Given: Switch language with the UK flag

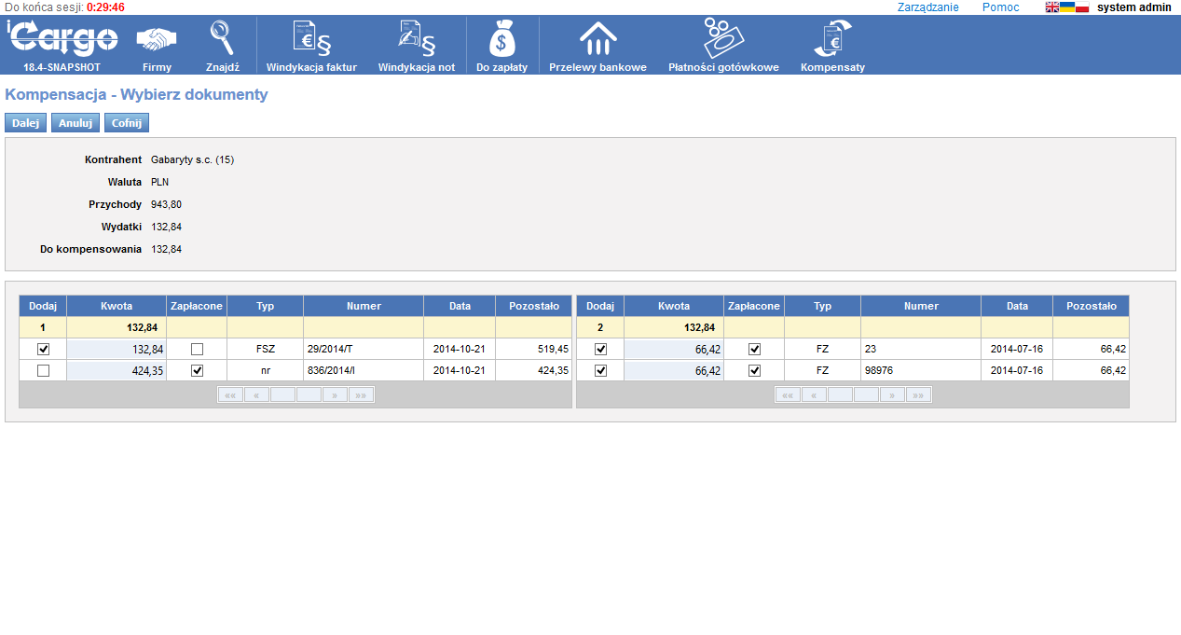Looking at the screenshot, I should [1052, 7].
